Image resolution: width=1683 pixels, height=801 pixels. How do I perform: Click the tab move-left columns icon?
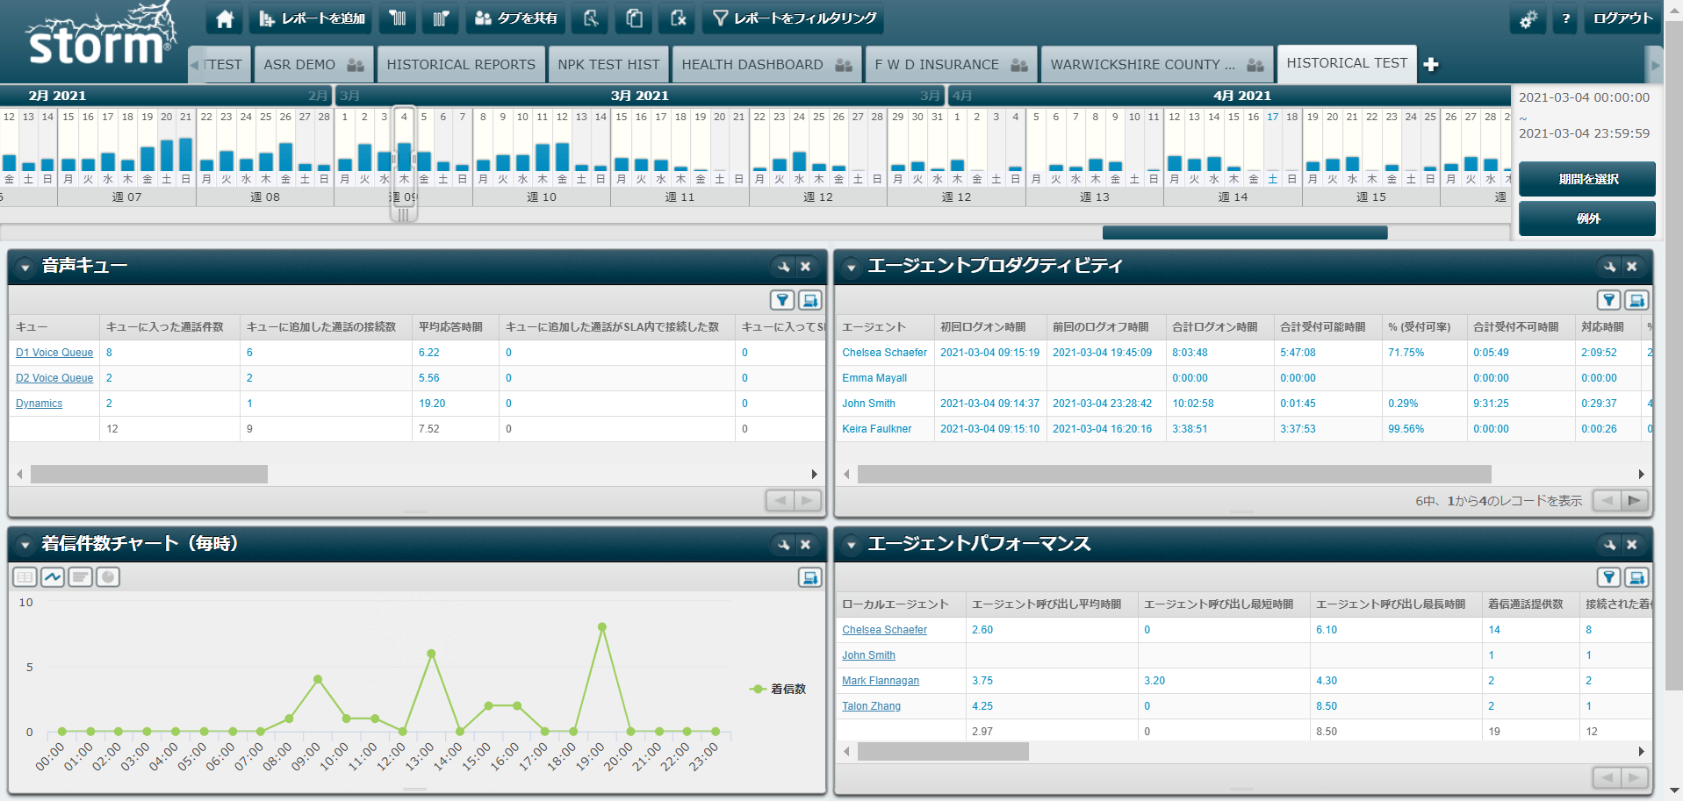pyautogui.click(x=398, y=18)
